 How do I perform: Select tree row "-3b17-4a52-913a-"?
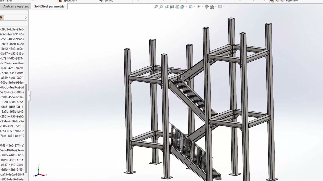[12, 54]
